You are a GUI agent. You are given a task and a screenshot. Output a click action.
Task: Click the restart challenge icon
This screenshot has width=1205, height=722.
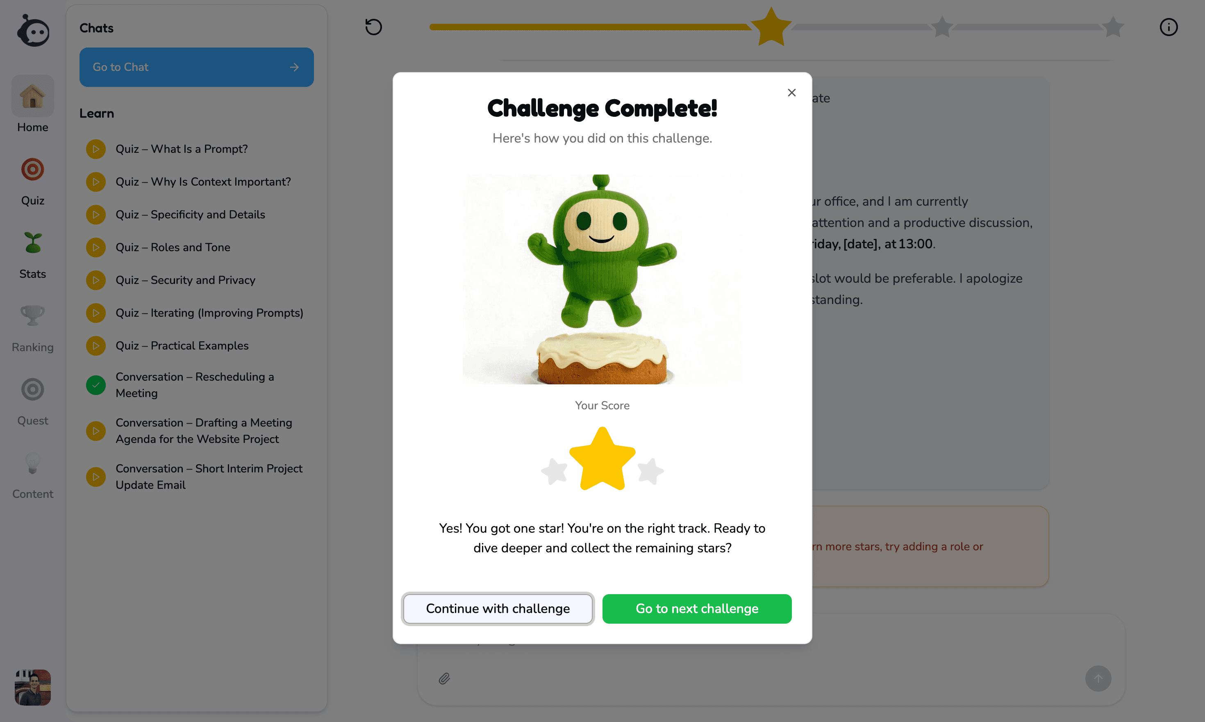[x=374, y=27]
